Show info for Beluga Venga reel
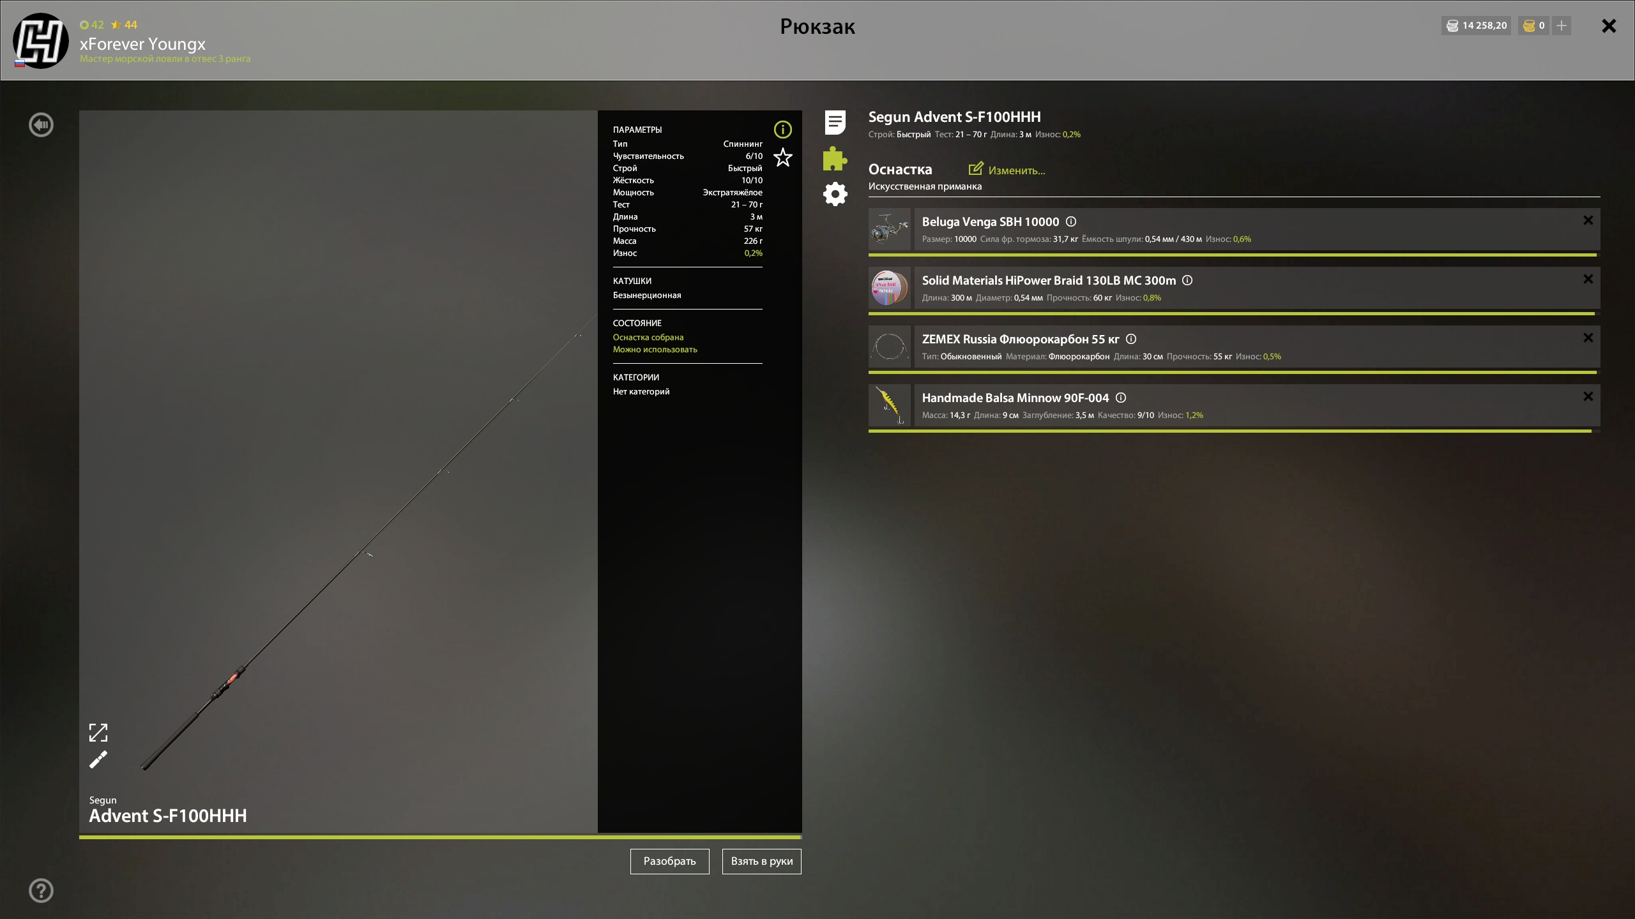The width and height of the screenshot is (1635, 919). [1071, 221]
